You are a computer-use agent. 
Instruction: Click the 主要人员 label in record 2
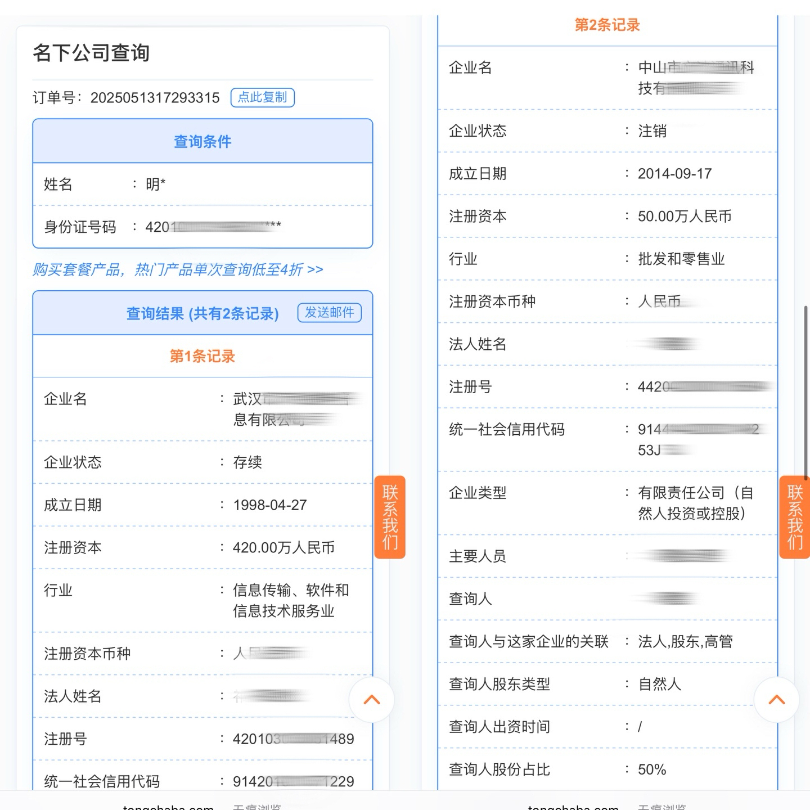[478, 557]
